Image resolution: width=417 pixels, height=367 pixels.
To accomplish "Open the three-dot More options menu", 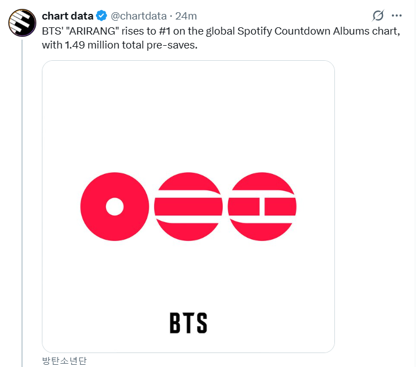I will 397,16.
